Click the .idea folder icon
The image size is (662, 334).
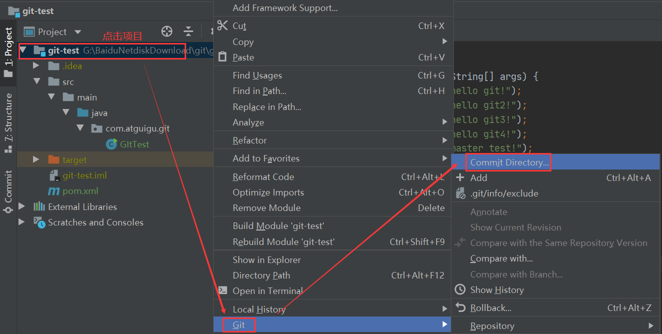(54, 66)
